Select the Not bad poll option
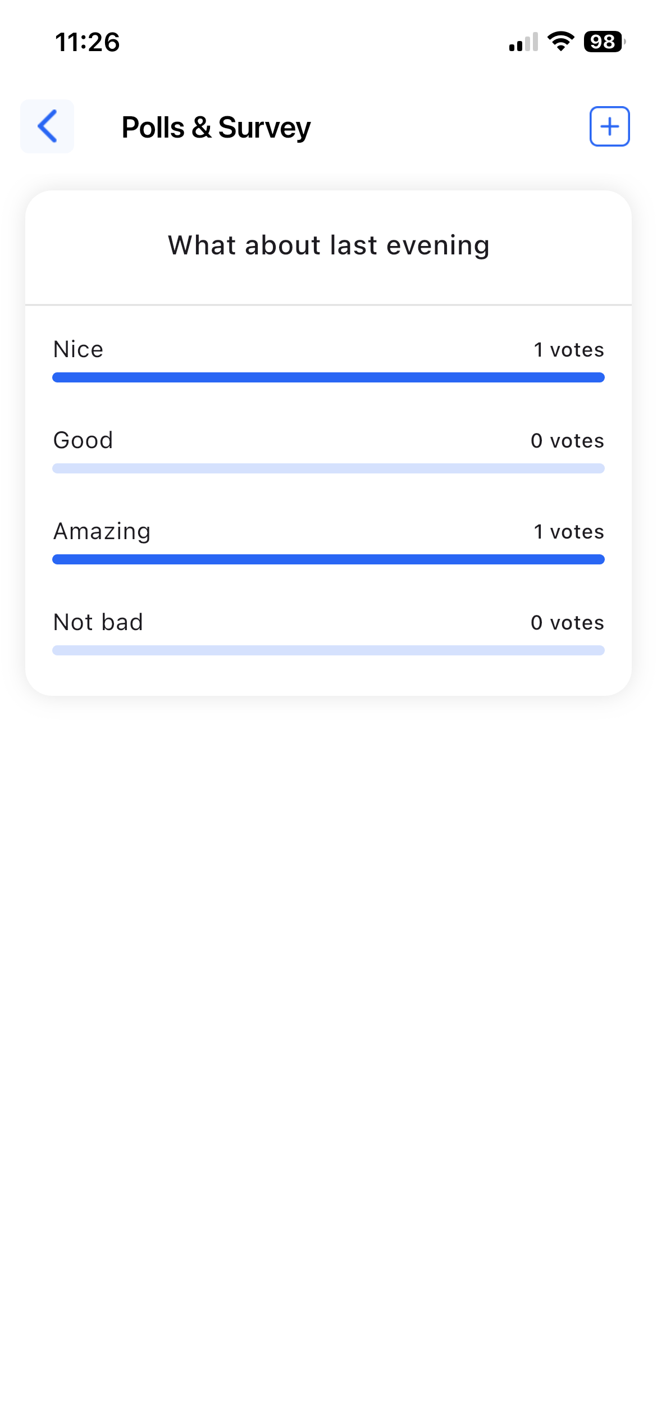 pos(98,622)
